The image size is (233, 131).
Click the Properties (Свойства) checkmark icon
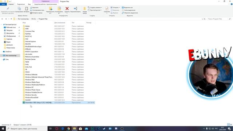click(x=107, y=9)
